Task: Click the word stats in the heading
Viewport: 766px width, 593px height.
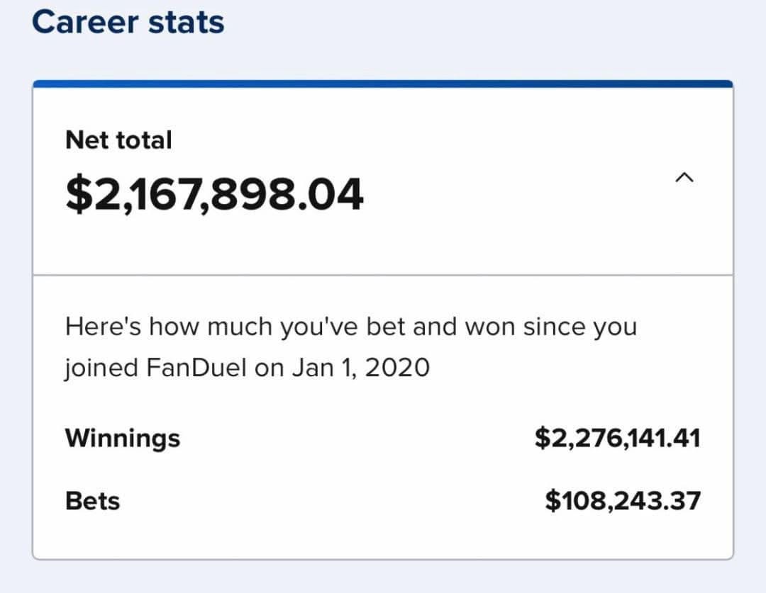Action: 185,21
